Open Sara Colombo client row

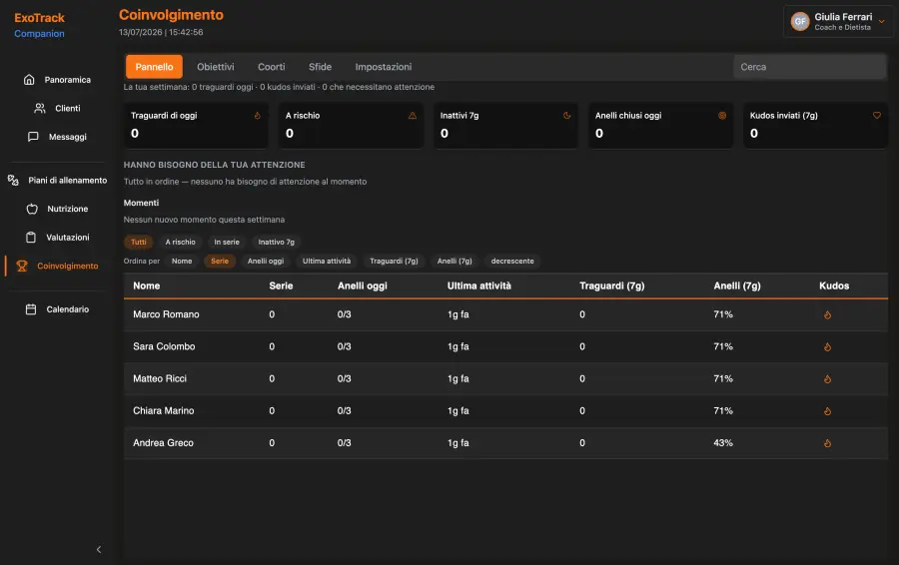click(505, 346)
